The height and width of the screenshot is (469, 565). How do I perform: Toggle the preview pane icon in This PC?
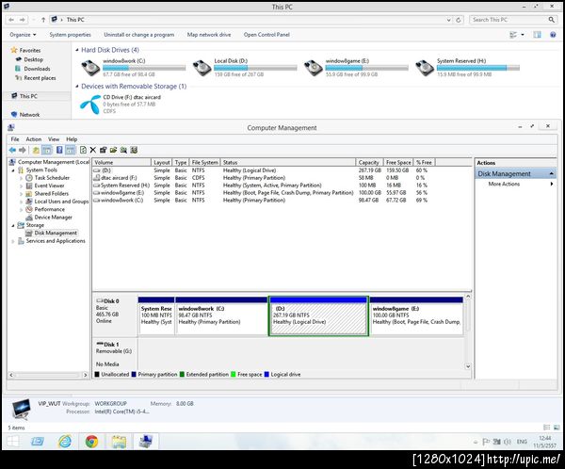(x=538, y=35)
